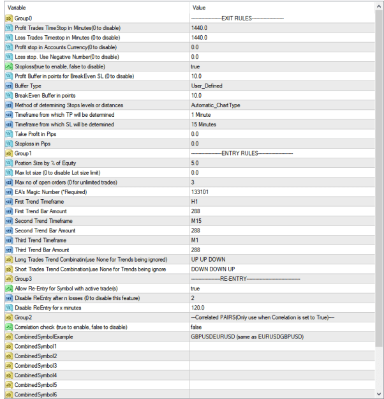Select the EXIT RULES header value
The width and height of the screenshot is (384, 399).
point(237,19)
